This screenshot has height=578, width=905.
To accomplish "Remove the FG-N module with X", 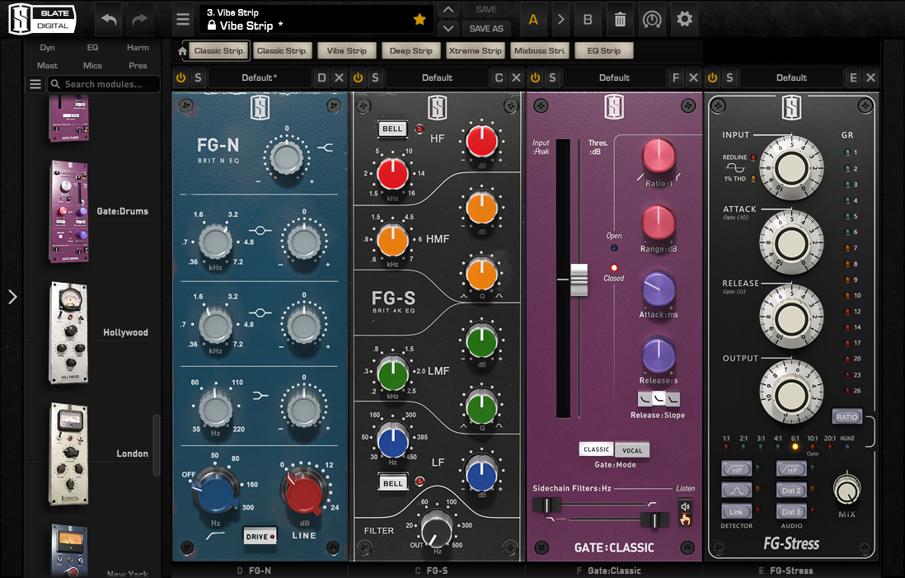I will 340,78.
